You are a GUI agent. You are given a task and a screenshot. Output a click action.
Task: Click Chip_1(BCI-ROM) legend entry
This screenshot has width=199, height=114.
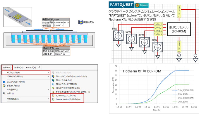click(x=183, y=90)
